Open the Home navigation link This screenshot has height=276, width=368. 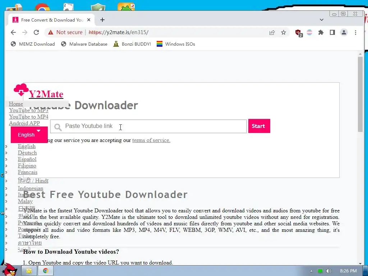(16, 104)
